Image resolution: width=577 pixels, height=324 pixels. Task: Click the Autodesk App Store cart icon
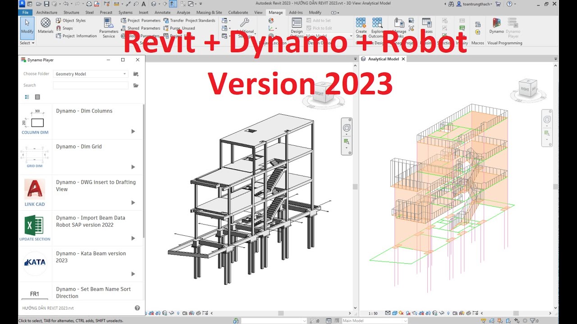click(x=498, y=4)
